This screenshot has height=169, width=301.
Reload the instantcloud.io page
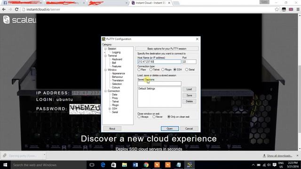click(x=17, y=9)
